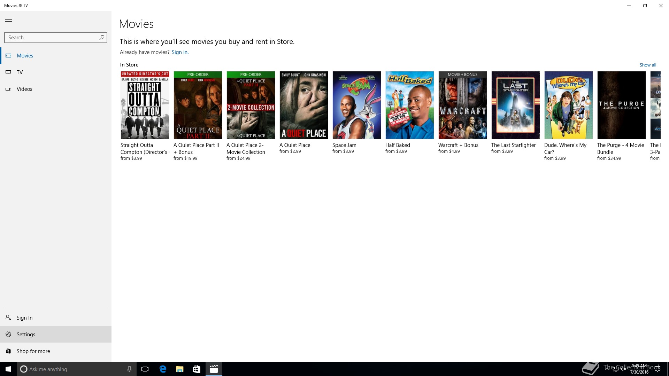Click the TV monitor icon in sidebar
Screen dimensions: 669x376
8,72
